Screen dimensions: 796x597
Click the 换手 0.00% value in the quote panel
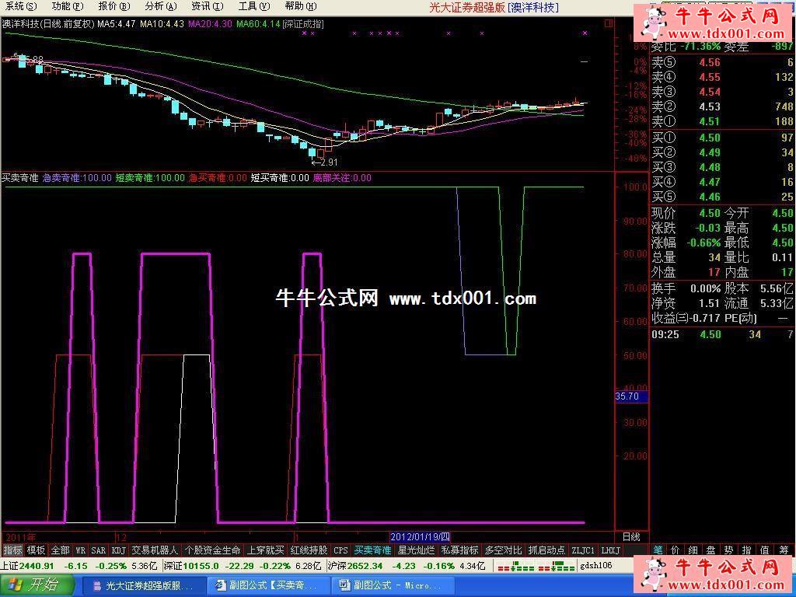click(x=705, y=289)
